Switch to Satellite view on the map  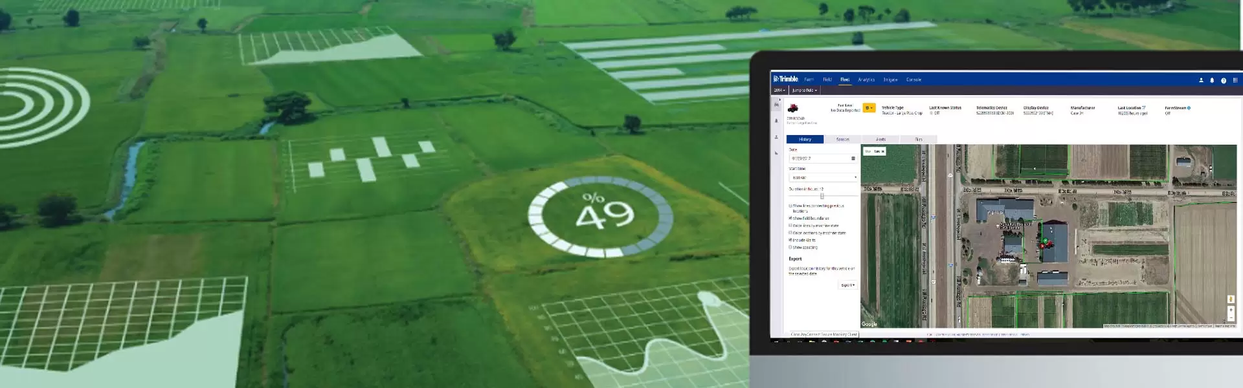(879, 151)
